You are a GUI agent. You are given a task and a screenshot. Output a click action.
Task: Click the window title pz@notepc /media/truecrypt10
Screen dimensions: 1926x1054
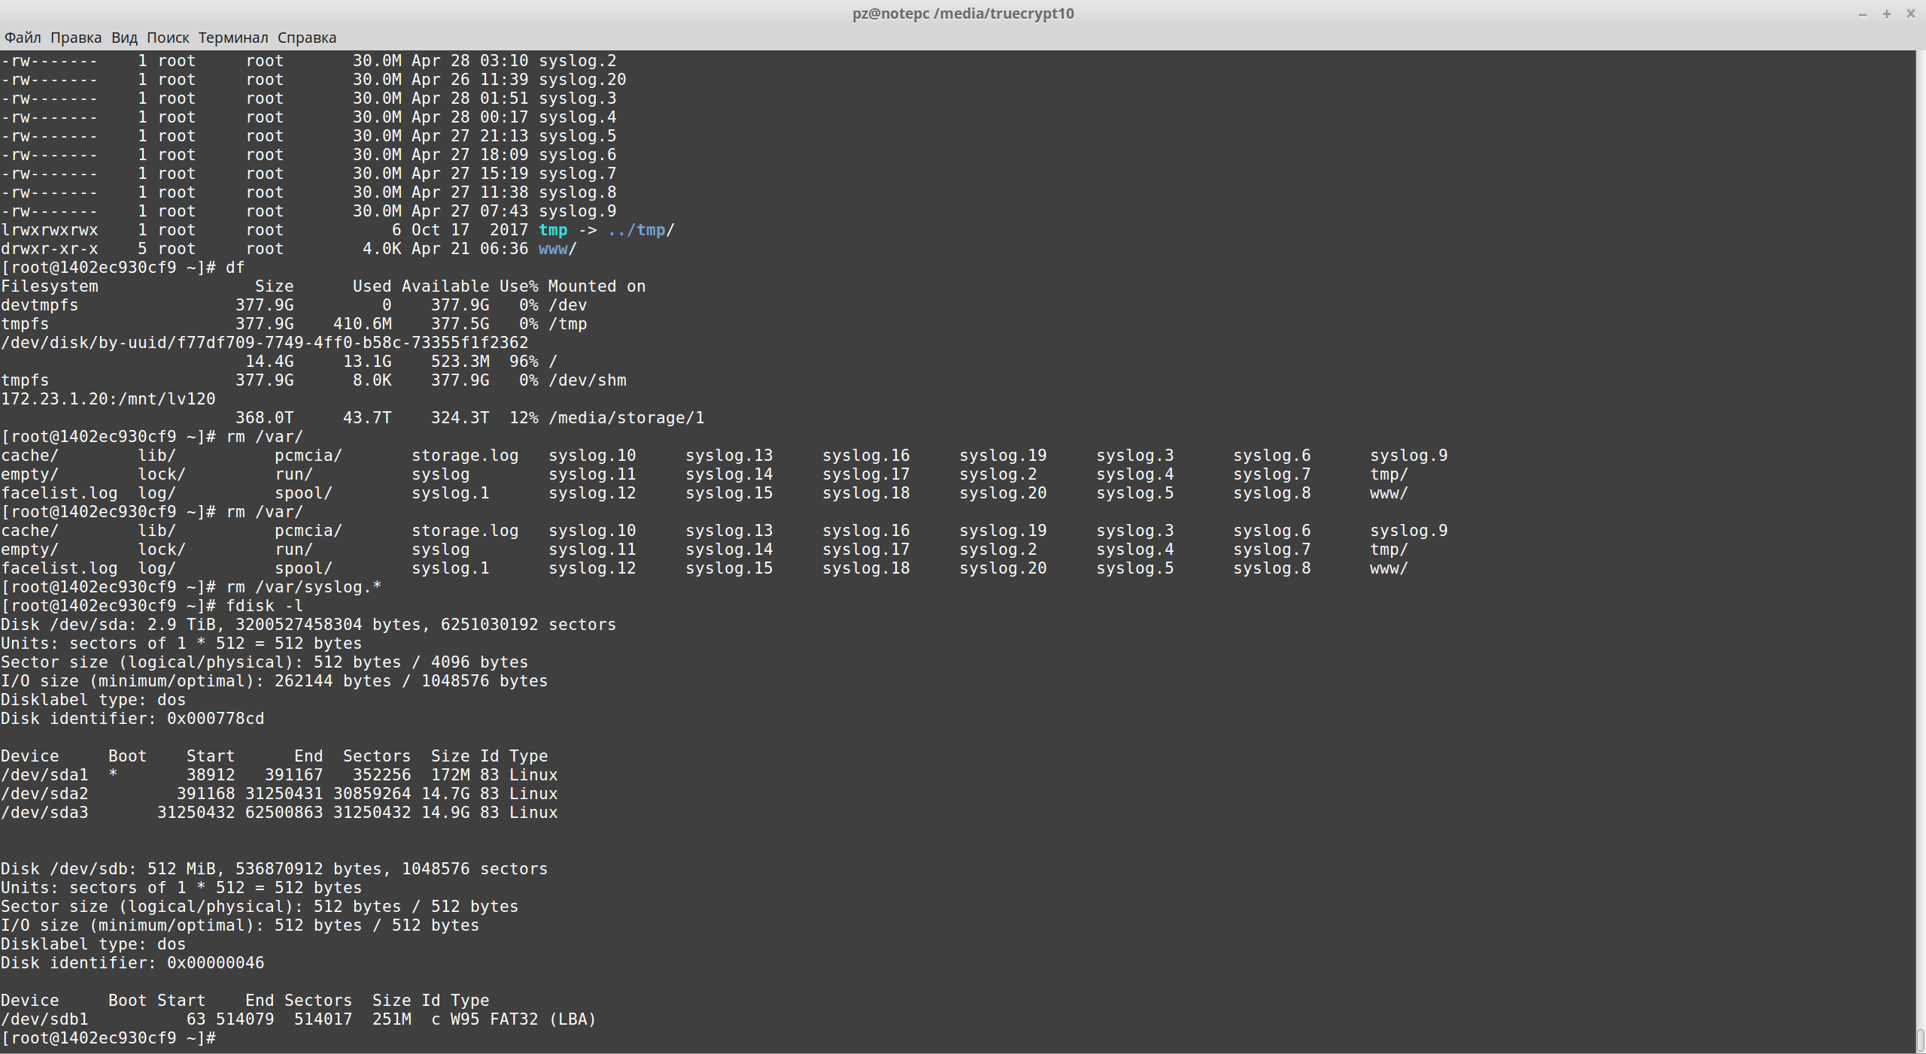[x=963, y=14]
